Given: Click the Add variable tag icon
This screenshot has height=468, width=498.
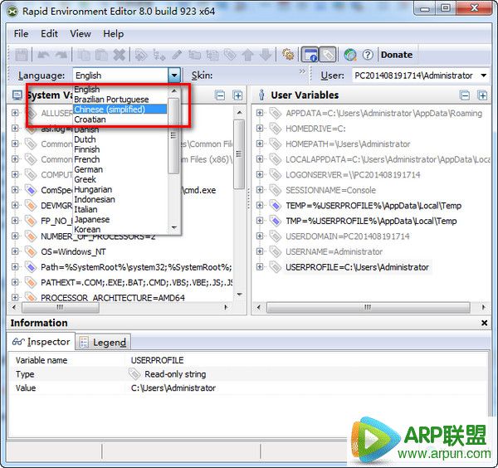Looking at the screenshot, I should tap(141, 55).
